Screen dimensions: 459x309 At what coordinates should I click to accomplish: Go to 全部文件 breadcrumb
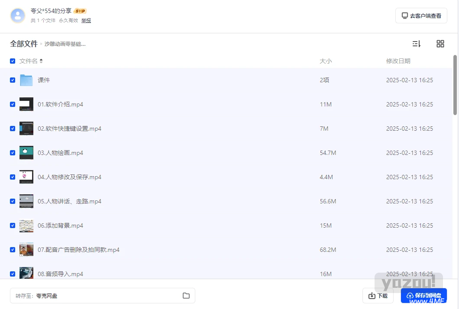pos(24,44)
